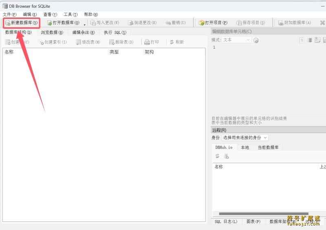This screenshot has width=326, height=230.
Task: Click the 编辑数据库单元格(C) panel title
Action: pos(232,32)
